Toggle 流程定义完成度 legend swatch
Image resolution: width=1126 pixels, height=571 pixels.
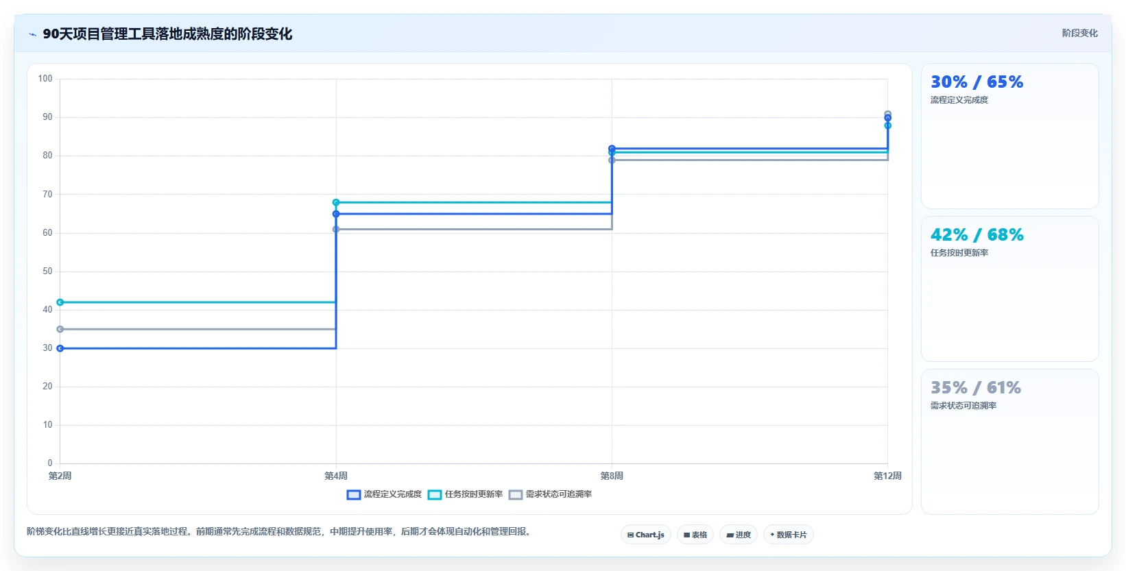tap(354, 495)
